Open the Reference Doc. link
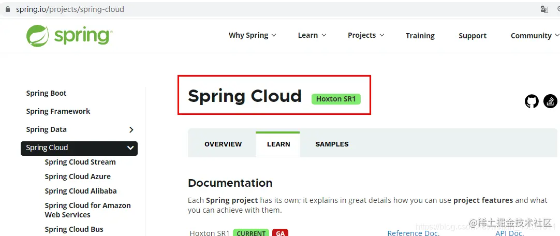Image resolution: width=560 pixels, height=236 pixels. (413, 233)
